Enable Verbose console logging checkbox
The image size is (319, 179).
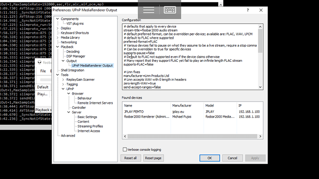(x=125, y=149)
